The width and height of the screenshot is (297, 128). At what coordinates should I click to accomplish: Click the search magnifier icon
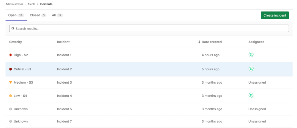tap(13, 29)
